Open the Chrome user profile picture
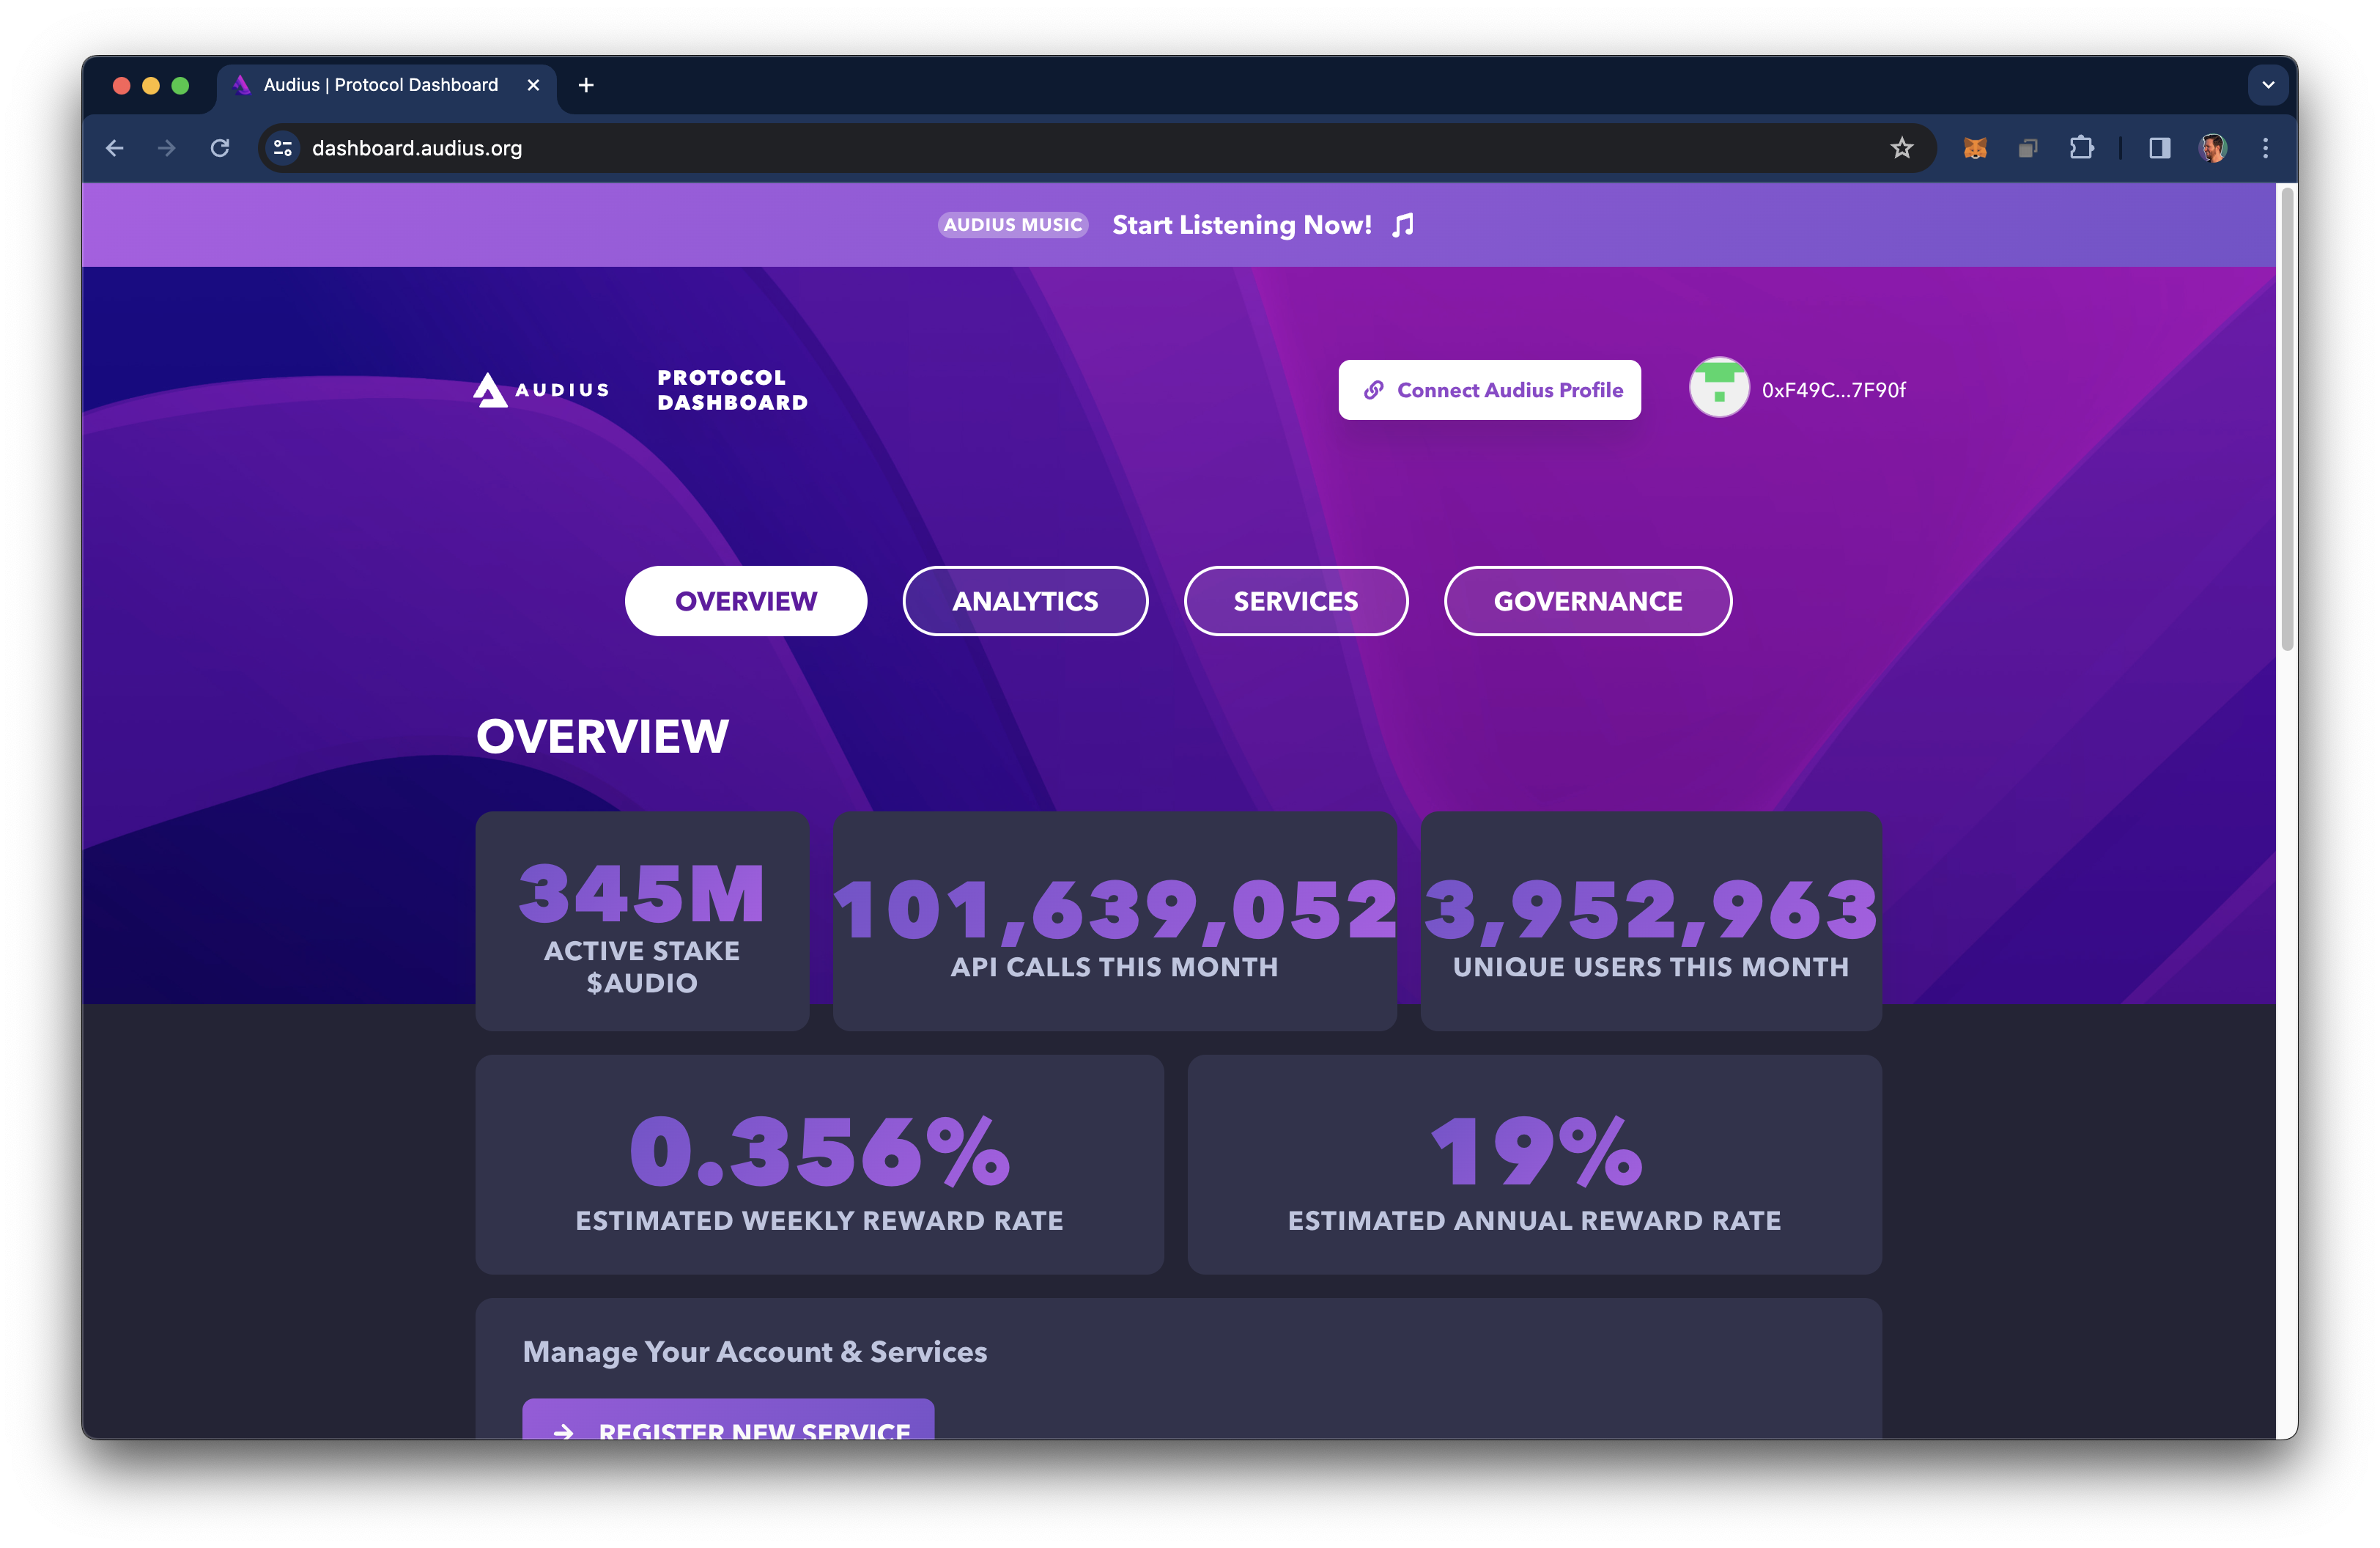The width and height of the screenshot is (2380, 1548). (2212, 148)
